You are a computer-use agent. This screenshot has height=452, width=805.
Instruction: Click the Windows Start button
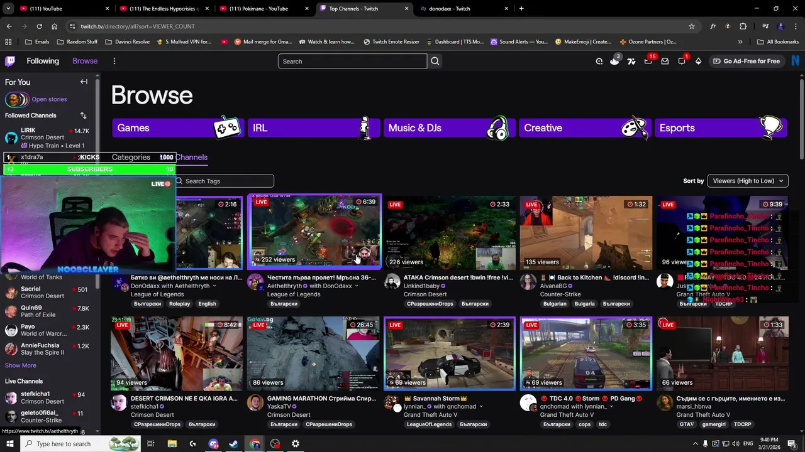(x=10, y=444)
